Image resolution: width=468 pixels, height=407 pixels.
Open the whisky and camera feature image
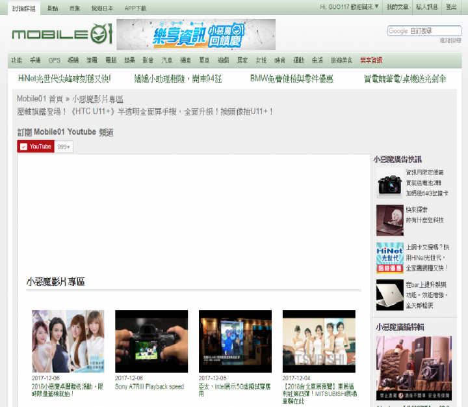[x=413, y=368]
